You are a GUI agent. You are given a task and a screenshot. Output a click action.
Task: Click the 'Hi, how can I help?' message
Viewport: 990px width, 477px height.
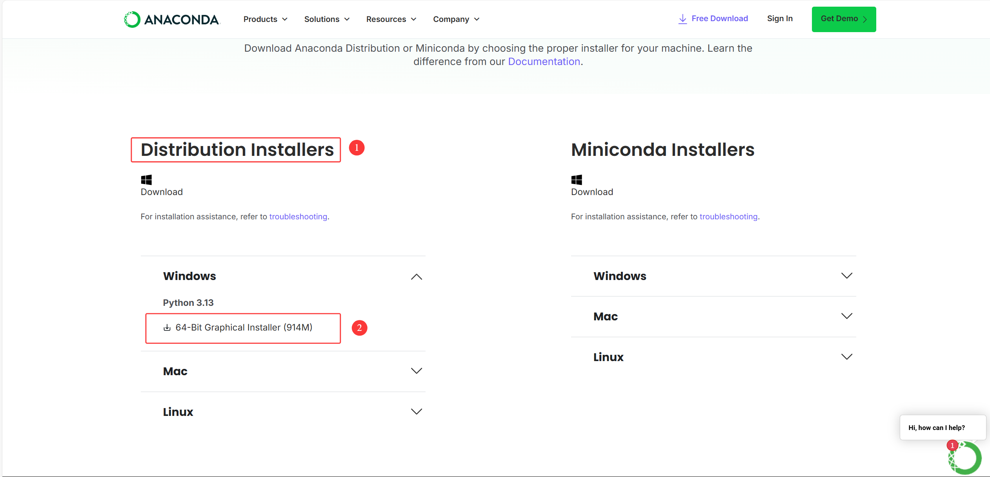(x=936, y=428)
